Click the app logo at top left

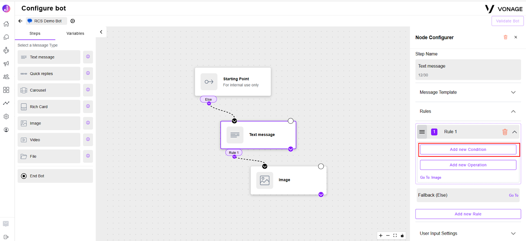click(x=6, y=8)
